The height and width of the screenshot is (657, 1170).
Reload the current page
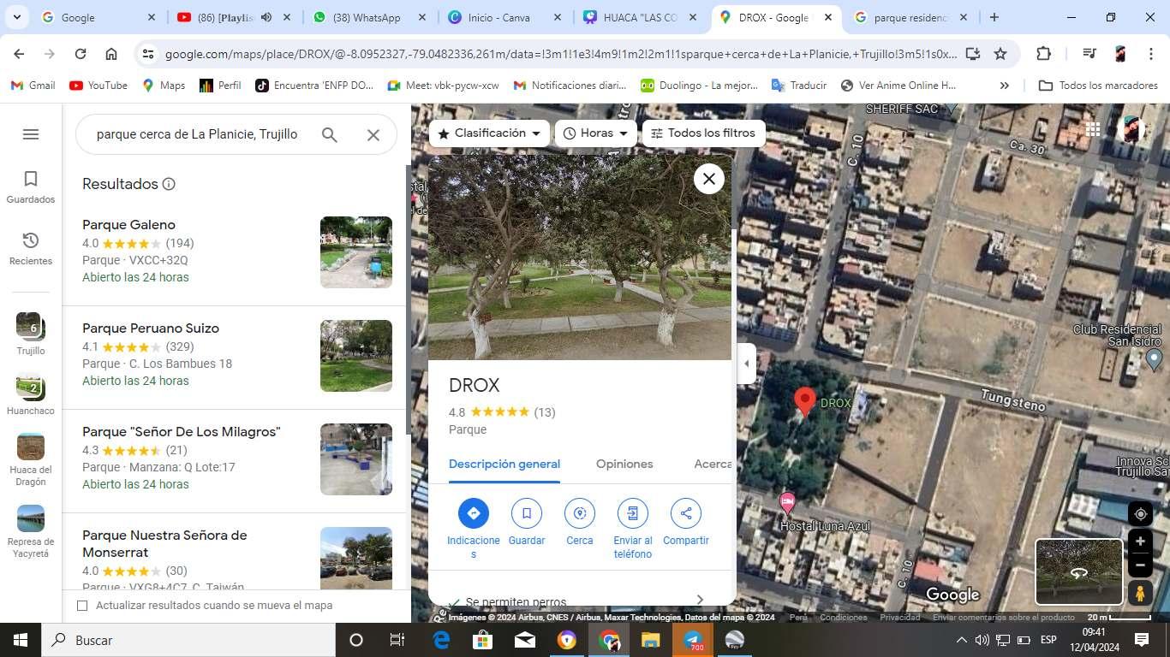click(81, 54)
